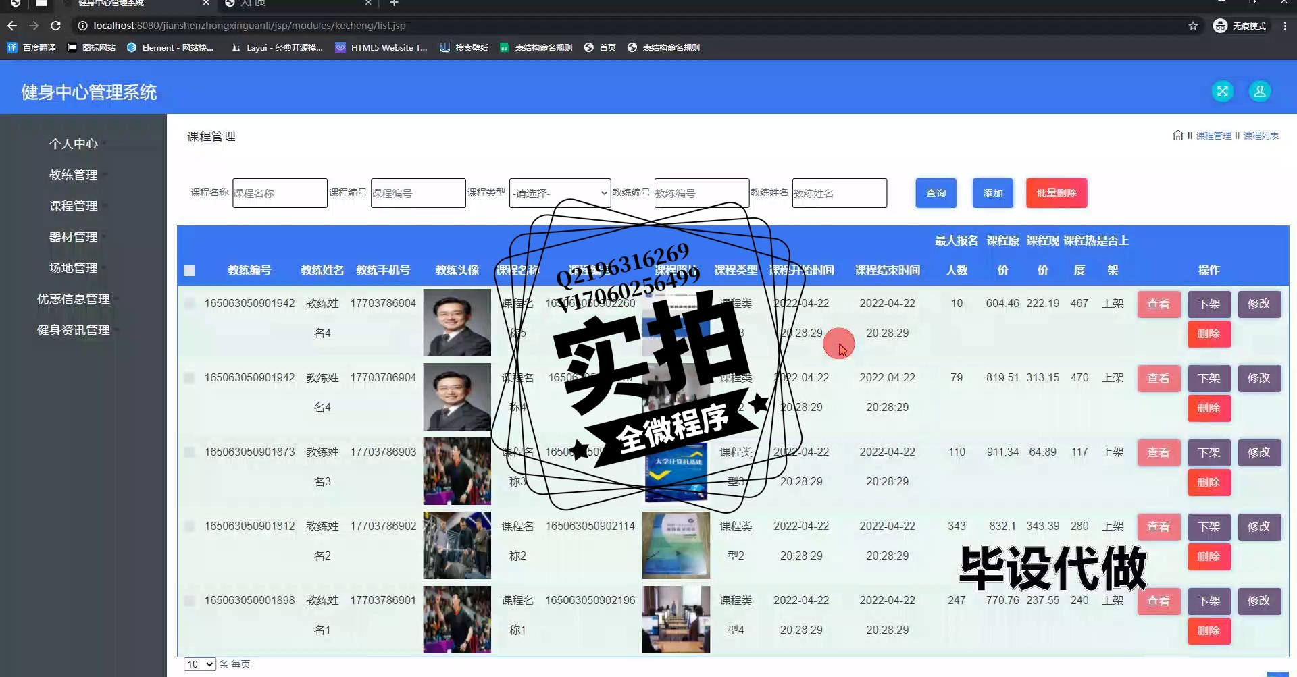Focus the 课程名称 input field
Screen dimensions: 1297x677
point(280,193)
